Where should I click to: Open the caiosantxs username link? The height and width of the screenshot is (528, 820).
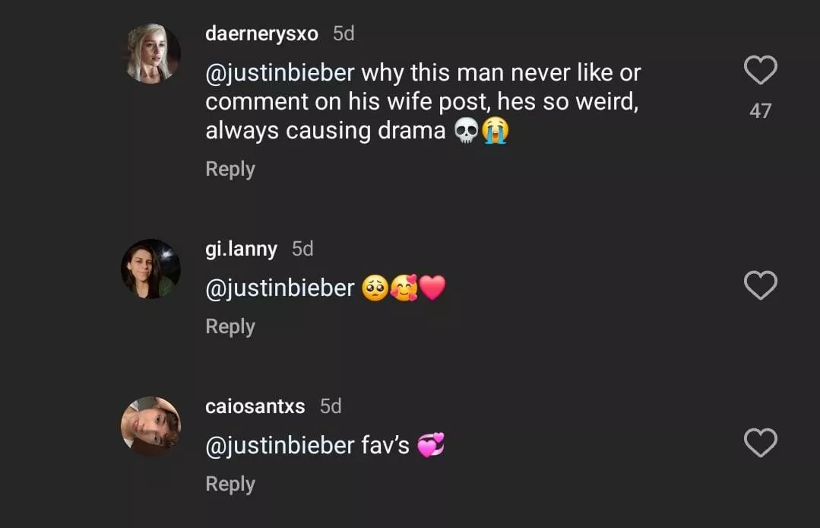(255, 406)
